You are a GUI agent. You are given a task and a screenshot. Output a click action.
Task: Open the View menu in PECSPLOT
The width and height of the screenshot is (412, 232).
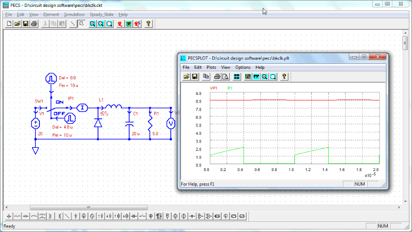[225, 67]
